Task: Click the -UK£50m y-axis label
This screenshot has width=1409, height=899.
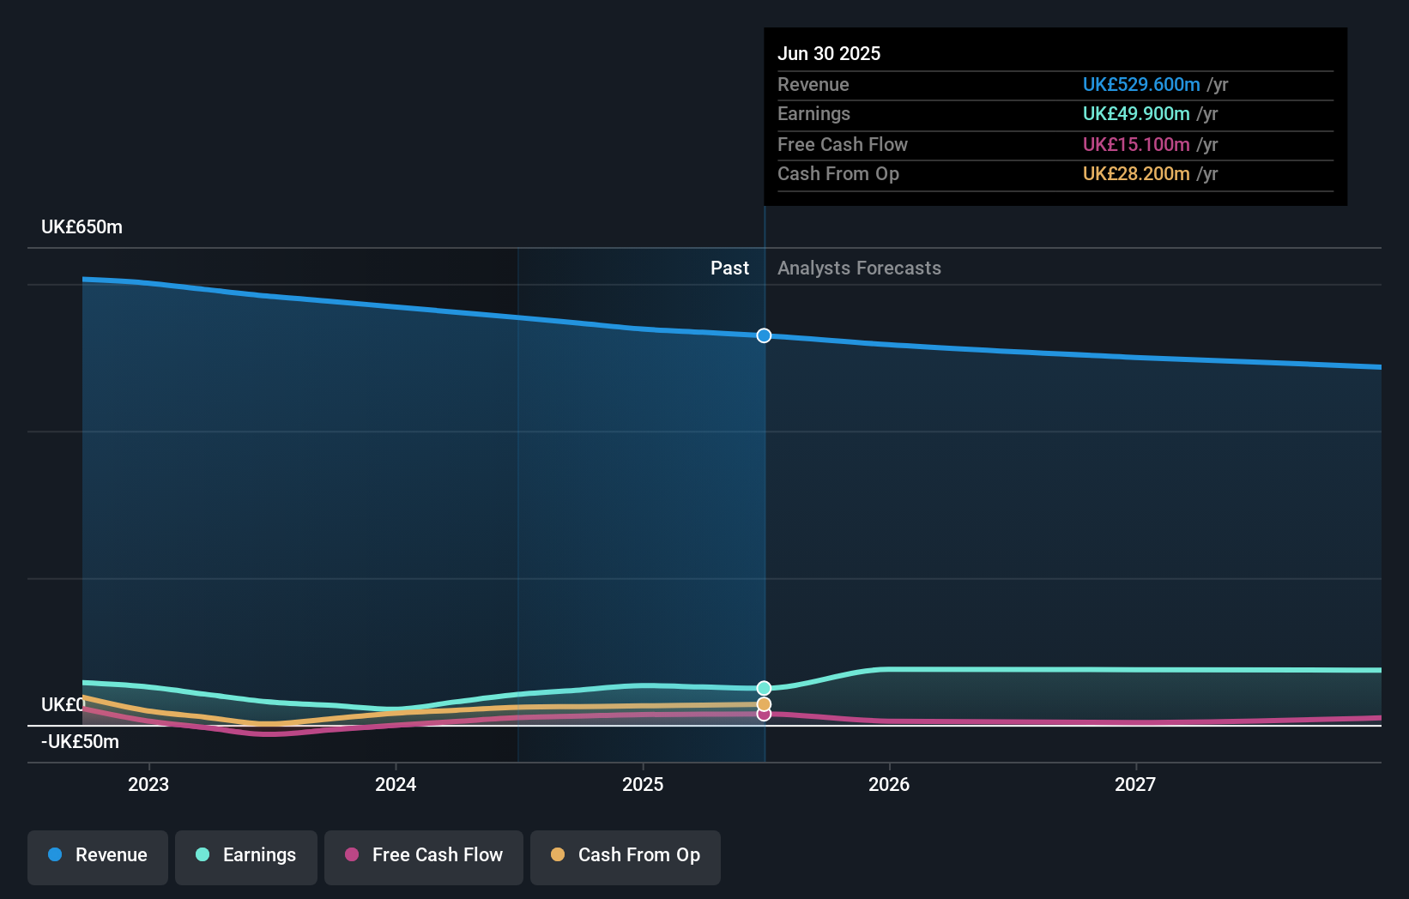Action: pyautogui.click(x=80, y=742)
